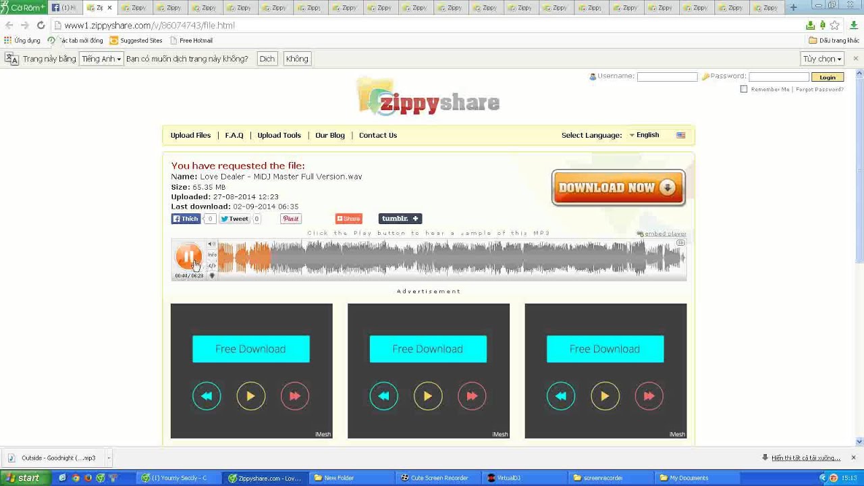Pin the page with the Pinit button
The image size is (864, 486).
click(291, 219)
